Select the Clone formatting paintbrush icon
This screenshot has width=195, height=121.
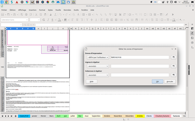tap(51, 15)
